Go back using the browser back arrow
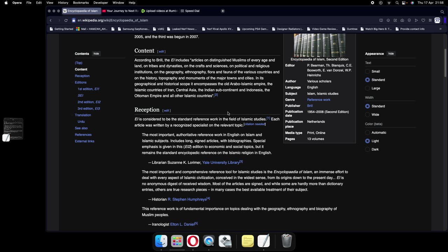448x252 pixels. (50, 20)
